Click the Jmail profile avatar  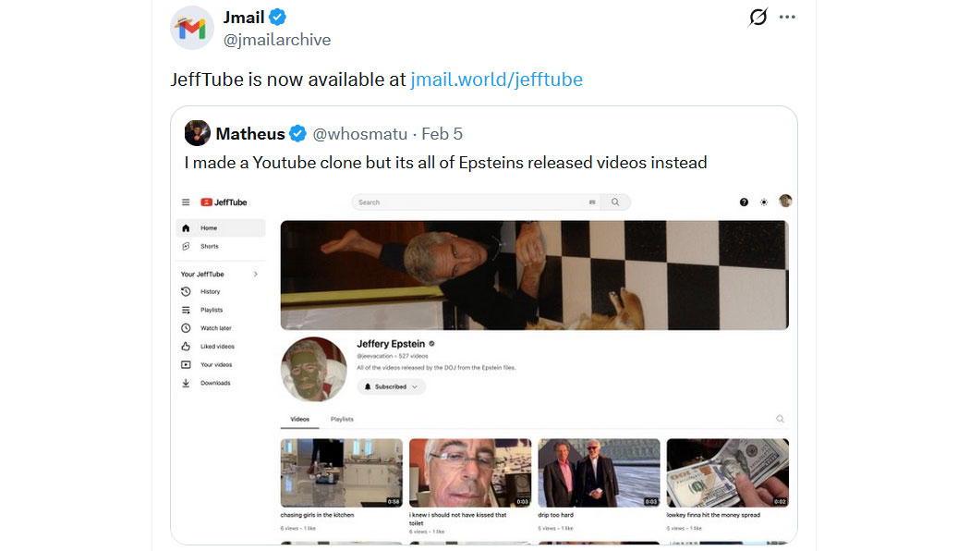[x=192, y=28]
